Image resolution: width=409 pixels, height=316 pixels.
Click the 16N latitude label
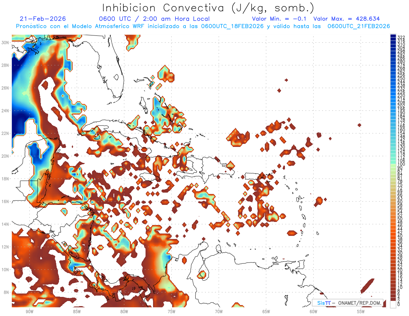(6, 201)
